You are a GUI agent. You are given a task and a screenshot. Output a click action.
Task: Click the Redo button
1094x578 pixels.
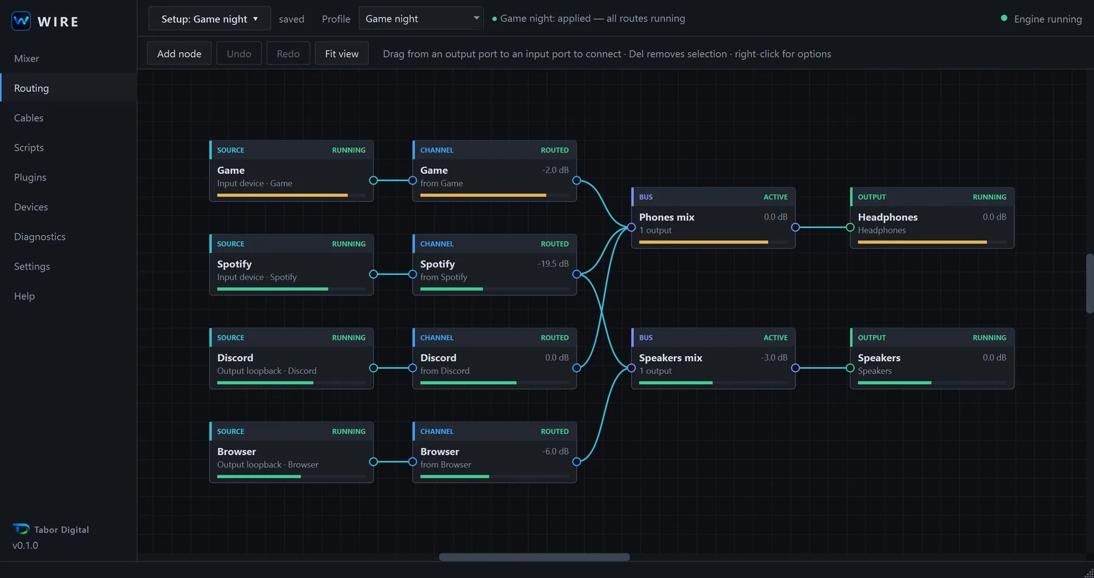pyautogui.click(x=288, y=53)
